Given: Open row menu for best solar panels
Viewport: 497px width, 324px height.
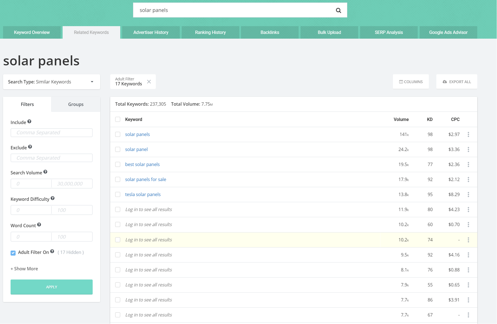Looking at the screenshot, I should [x=468, y=164].
